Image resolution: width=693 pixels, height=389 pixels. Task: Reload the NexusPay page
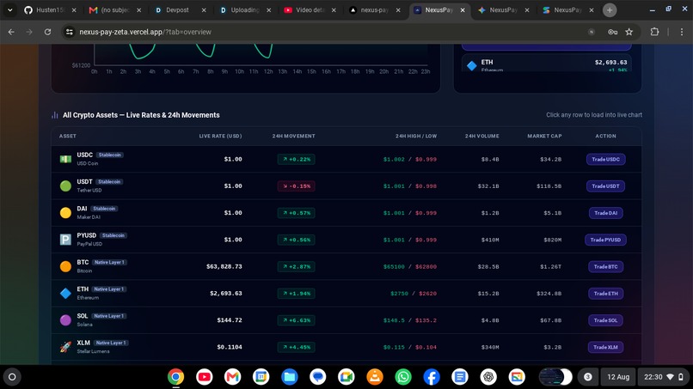[48, 32]
